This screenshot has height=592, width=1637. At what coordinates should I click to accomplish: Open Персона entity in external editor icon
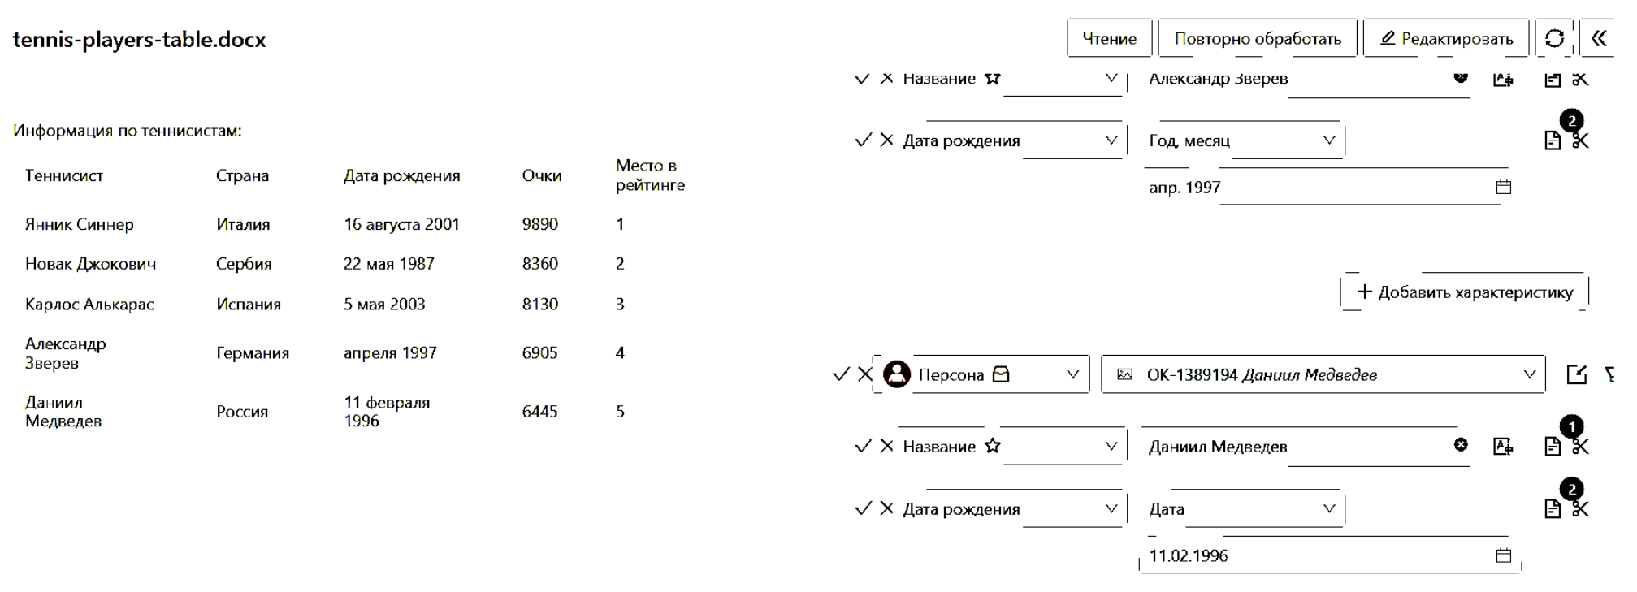point(1576,374)
